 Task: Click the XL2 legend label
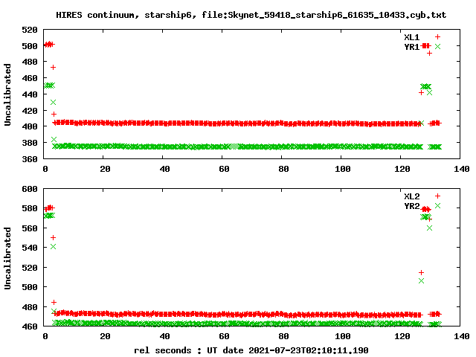tap(411, 196)
